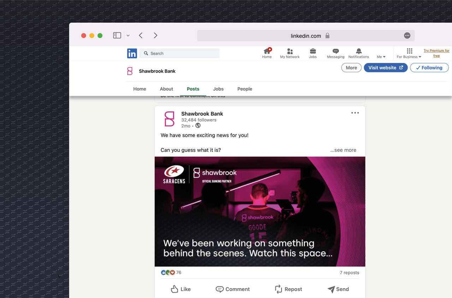Go back with Safari's back arrow

tap(141, 35)
